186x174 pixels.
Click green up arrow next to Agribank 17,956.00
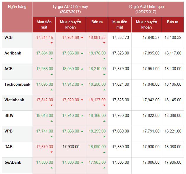click(82, 53)
